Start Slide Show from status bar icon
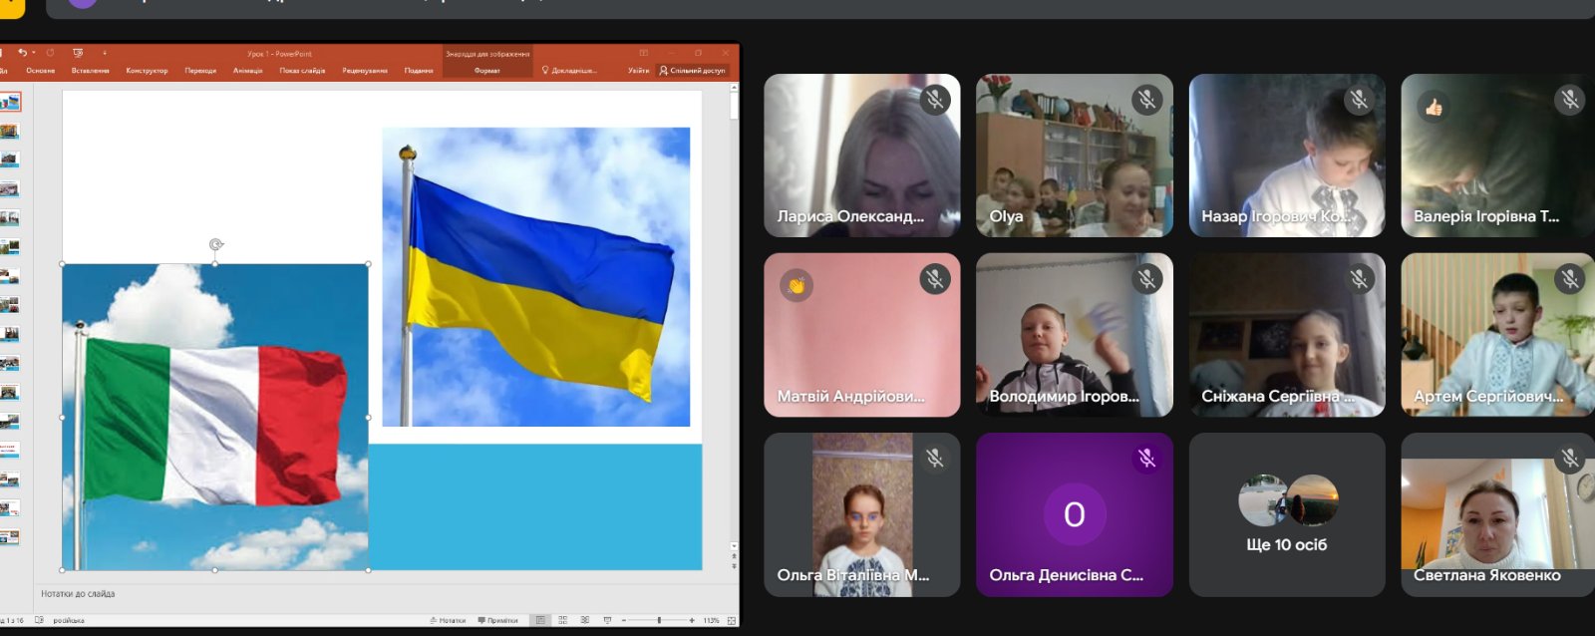Screen dimensions: 1595x636 pos(607,620)
